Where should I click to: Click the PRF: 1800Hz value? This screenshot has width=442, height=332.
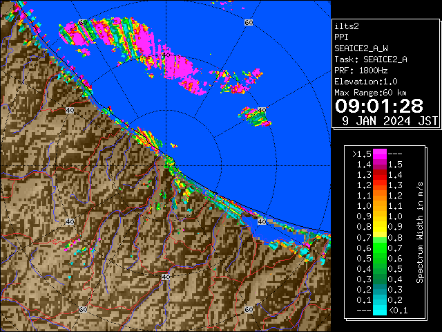tap(361, 71)
